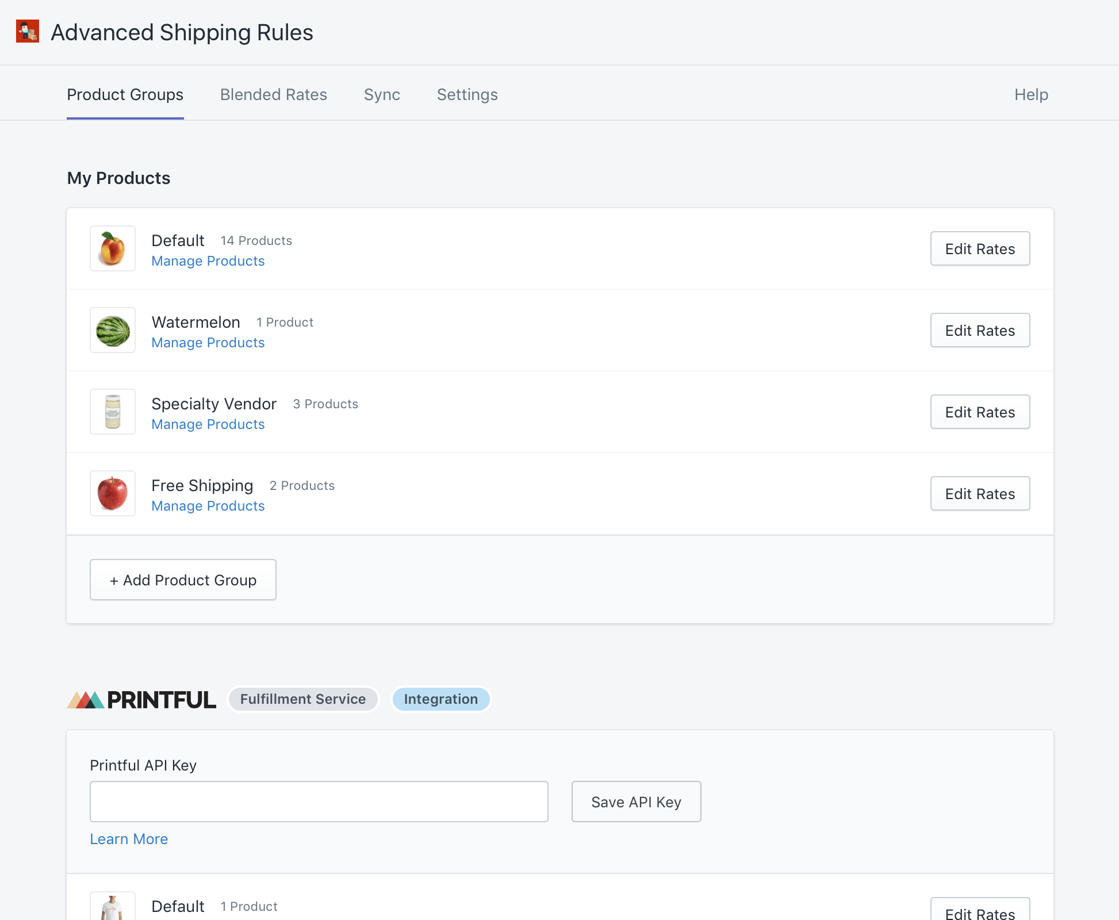Click the Default group peach thumbnail
1119x920 pixels.
[x=113, y=248]
